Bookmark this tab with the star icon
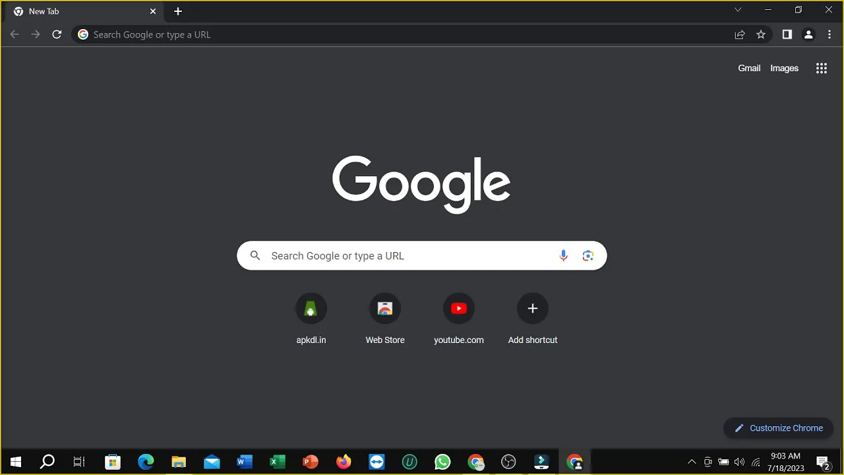The height and width of the screenshot is (475, 844). [x=761, y=34]
